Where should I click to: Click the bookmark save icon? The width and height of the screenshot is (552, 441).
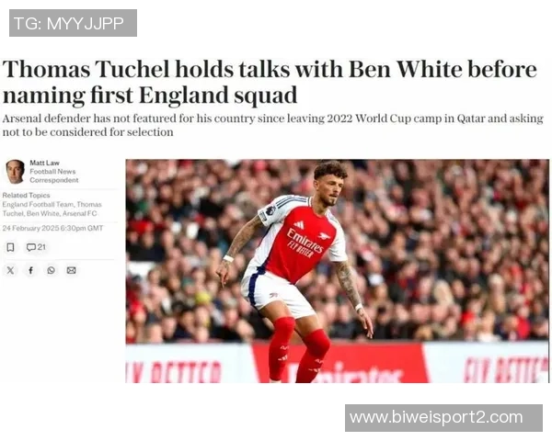click(x=10, y=247)
